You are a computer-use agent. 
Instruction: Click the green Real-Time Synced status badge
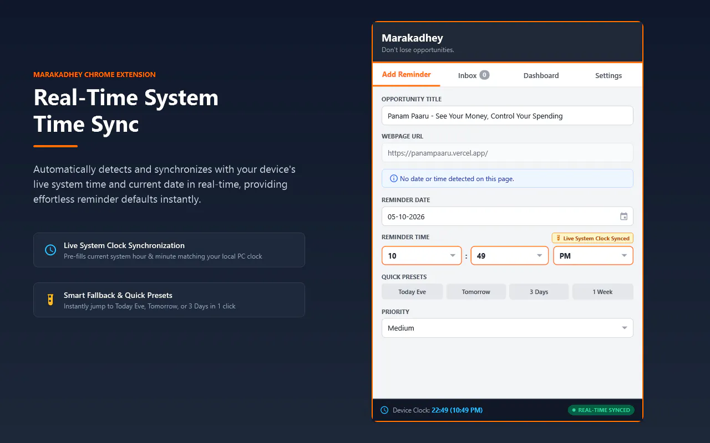click(x=601, y=410)
